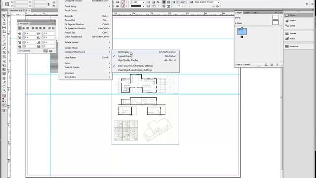The width and height of the screenshot is (316, 178).
Task: Select the Gap tool in toolbox
Action: [4, 28]
